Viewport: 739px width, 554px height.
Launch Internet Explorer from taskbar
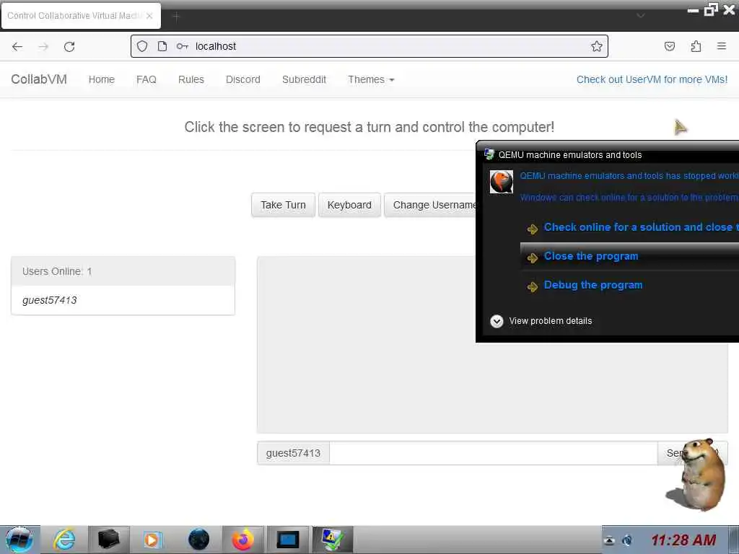pos(64,540)
